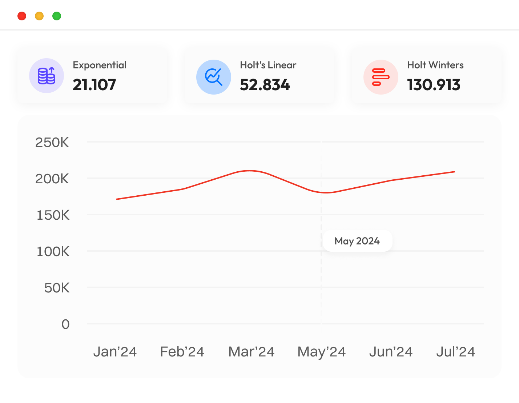Select Jan'24 on the x-axis
Image resolution: width=519 pixels, height=403 pixels.
115,352
